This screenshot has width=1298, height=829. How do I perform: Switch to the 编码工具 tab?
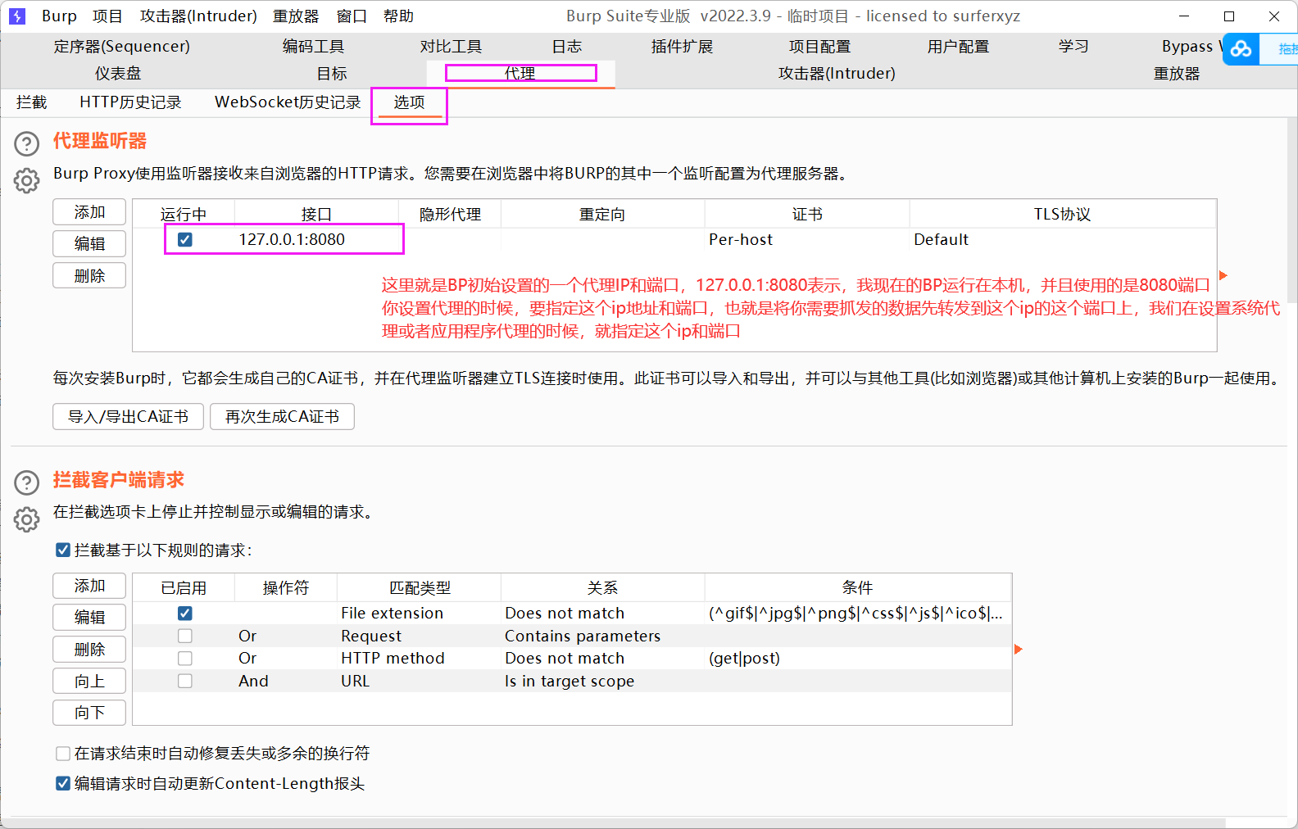(x=313, y=47)
